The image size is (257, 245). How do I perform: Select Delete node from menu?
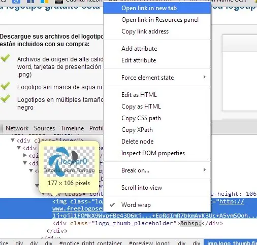tap(157, 142)
